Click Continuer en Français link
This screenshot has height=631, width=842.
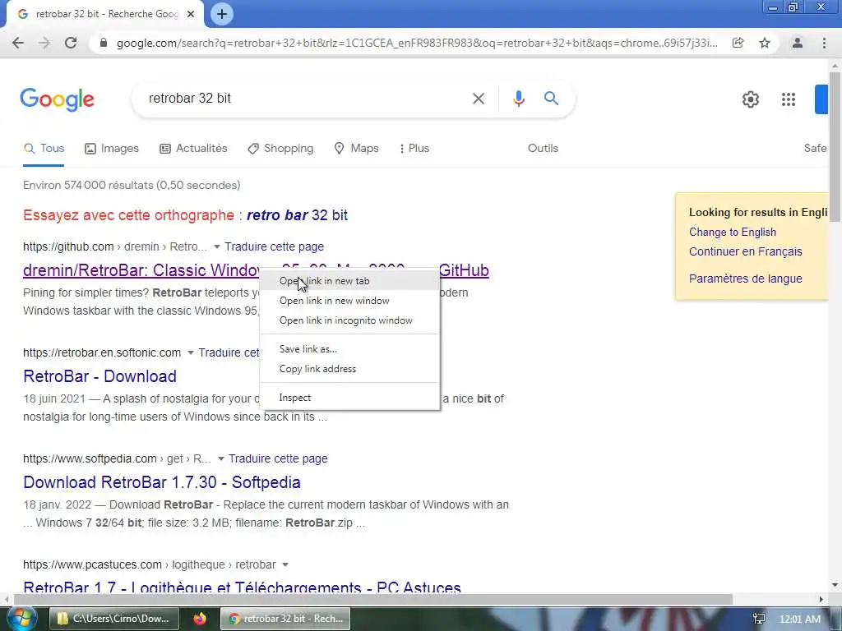[x=745, y=251]
